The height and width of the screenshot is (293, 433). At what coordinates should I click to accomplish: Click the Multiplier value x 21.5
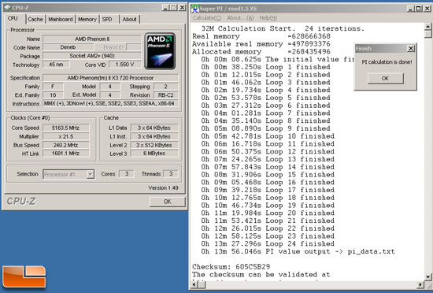click(65, 136)
